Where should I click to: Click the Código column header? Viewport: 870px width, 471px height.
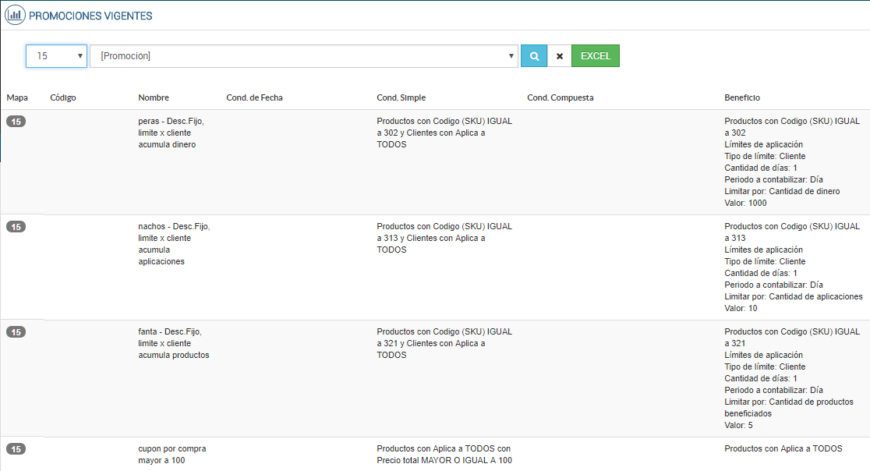coord(63,97)
